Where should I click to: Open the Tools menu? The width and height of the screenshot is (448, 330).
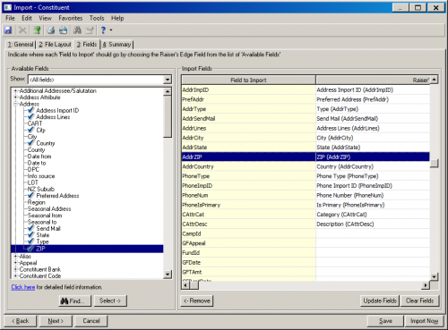tap(97, 18)
